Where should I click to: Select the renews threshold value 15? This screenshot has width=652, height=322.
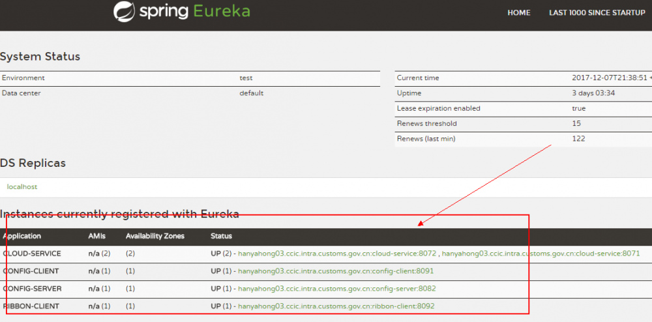[x=576, y=123]
